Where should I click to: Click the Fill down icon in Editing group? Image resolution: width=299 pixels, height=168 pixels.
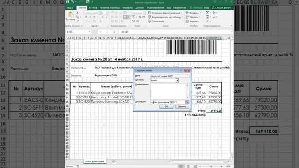tap(207, 17)
